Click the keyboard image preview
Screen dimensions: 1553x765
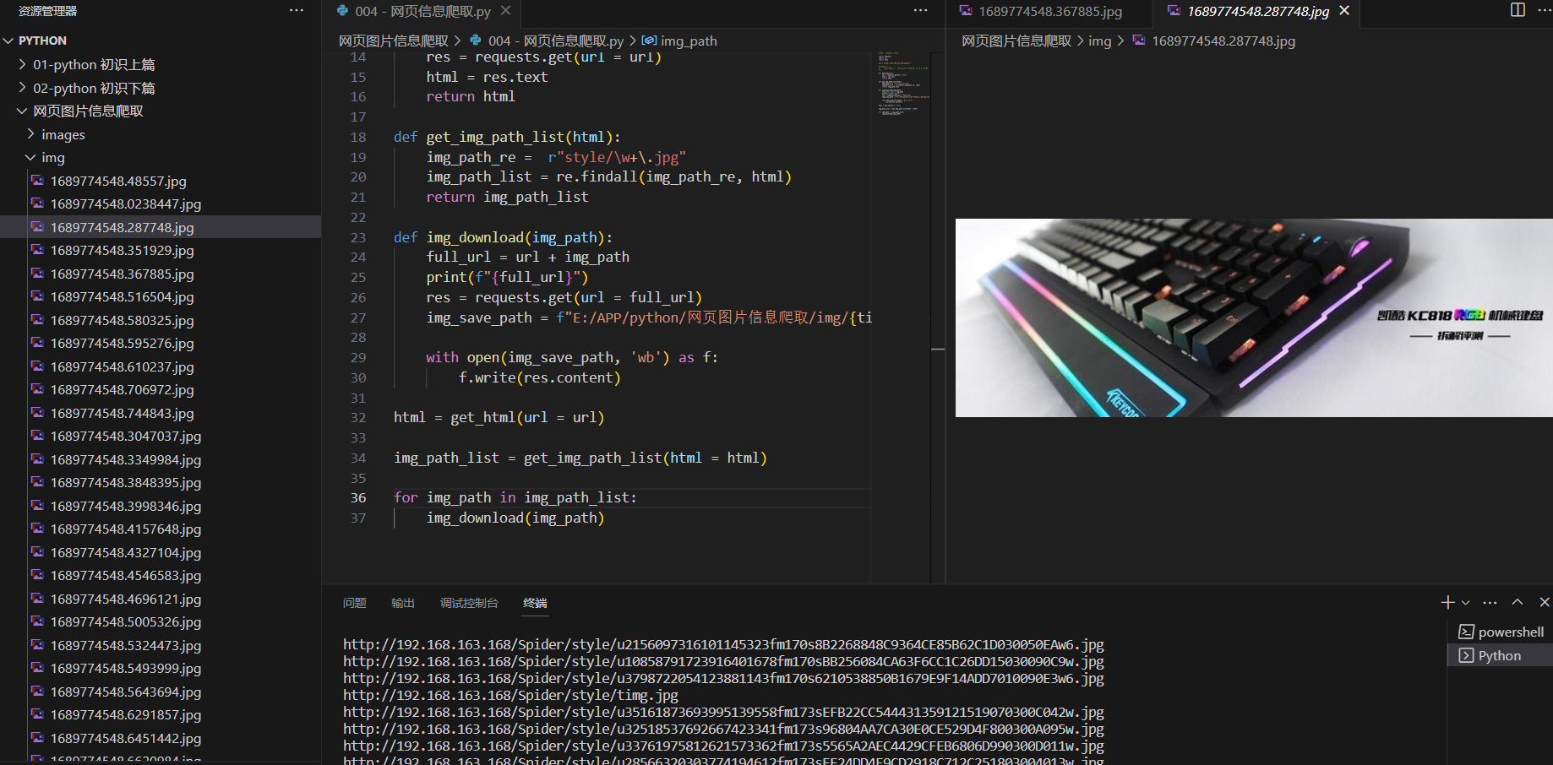tap(1254, 318)
